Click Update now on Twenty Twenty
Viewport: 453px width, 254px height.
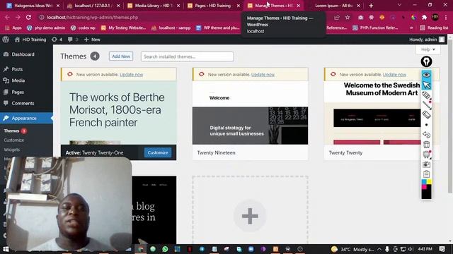click(394, 75)
